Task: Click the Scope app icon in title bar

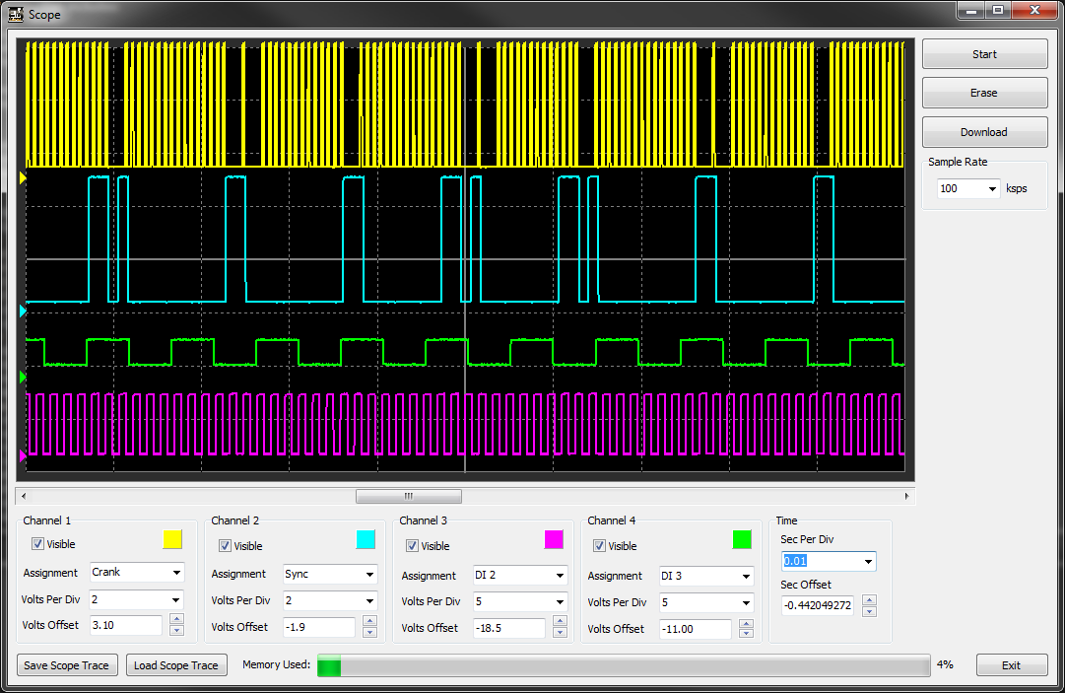Action: point(16,14)
